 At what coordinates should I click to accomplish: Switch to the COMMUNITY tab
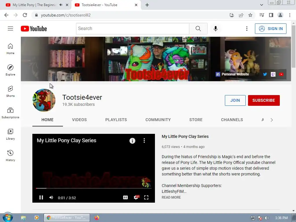(158, 120)
